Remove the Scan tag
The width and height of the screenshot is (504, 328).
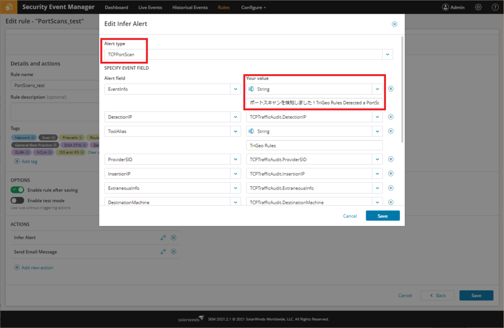pyautogui.click(x=53, y=137)
